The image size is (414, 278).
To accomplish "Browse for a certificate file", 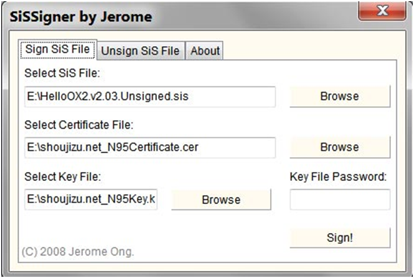I will [339, 147].
